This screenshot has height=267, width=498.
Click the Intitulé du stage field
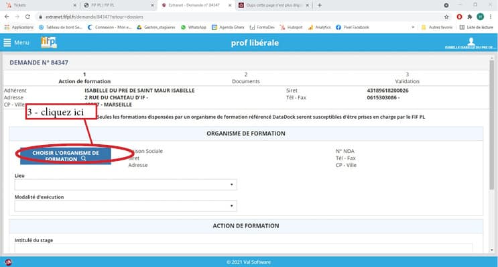pyautogui.click(x=243, y=249)
